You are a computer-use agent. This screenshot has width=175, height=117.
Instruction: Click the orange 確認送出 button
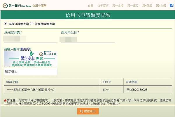coord(88,111)
